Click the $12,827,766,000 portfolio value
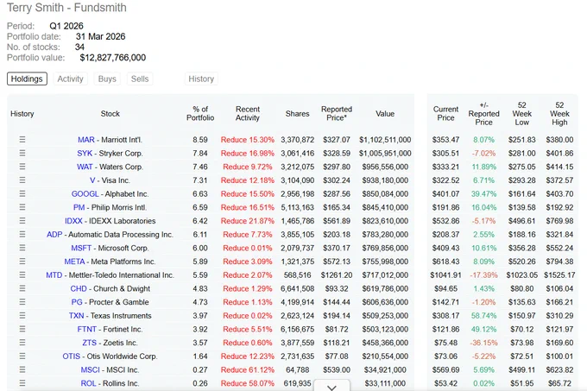Image resolution: width=587 pixels, height=391 pixels. click(113, 58)
